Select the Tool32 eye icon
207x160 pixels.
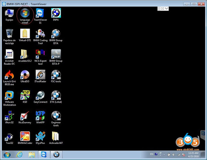pyautogui.click(x=9, y=138)
